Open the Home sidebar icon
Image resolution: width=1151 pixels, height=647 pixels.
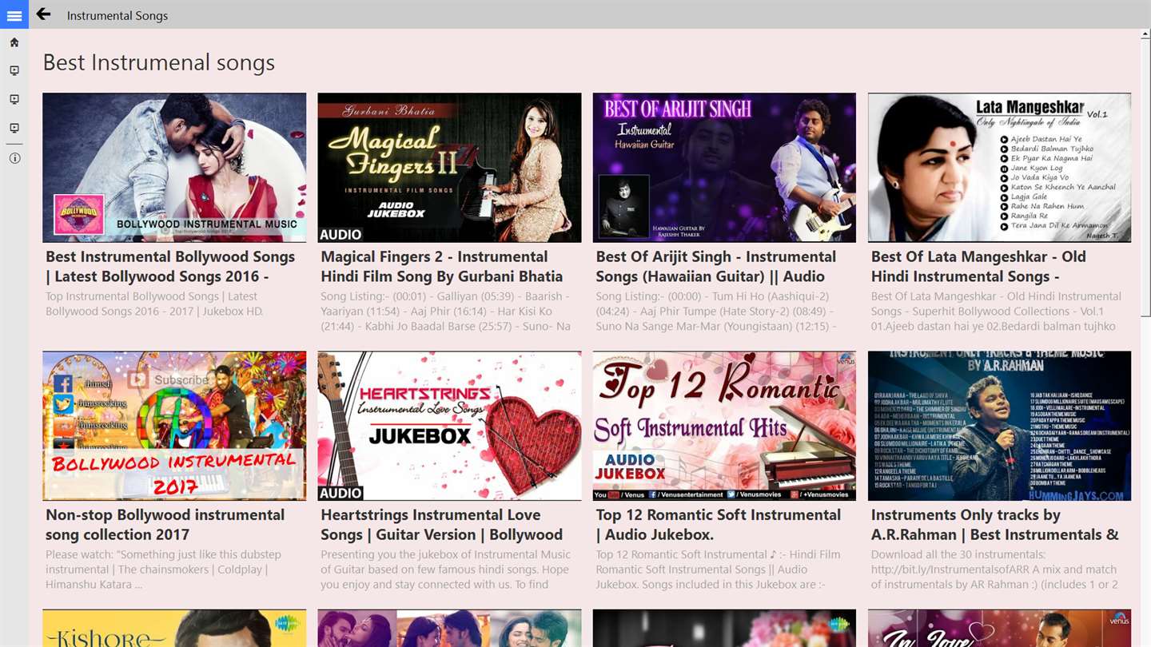point(14,42)
